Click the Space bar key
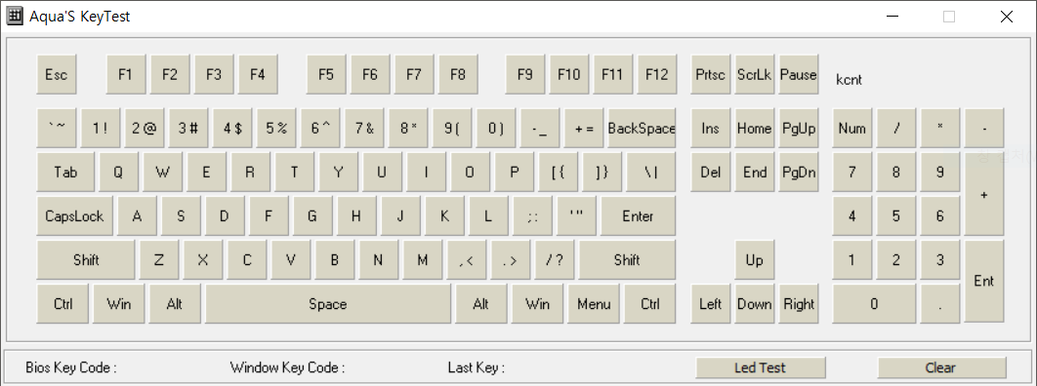This screenshot has width=1037, height=386. (328, 304)
